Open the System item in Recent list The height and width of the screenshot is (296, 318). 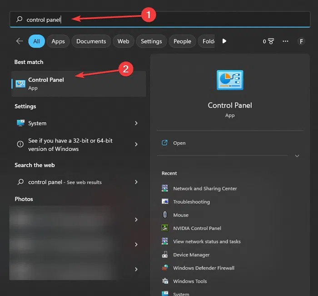tap(181, 294)
